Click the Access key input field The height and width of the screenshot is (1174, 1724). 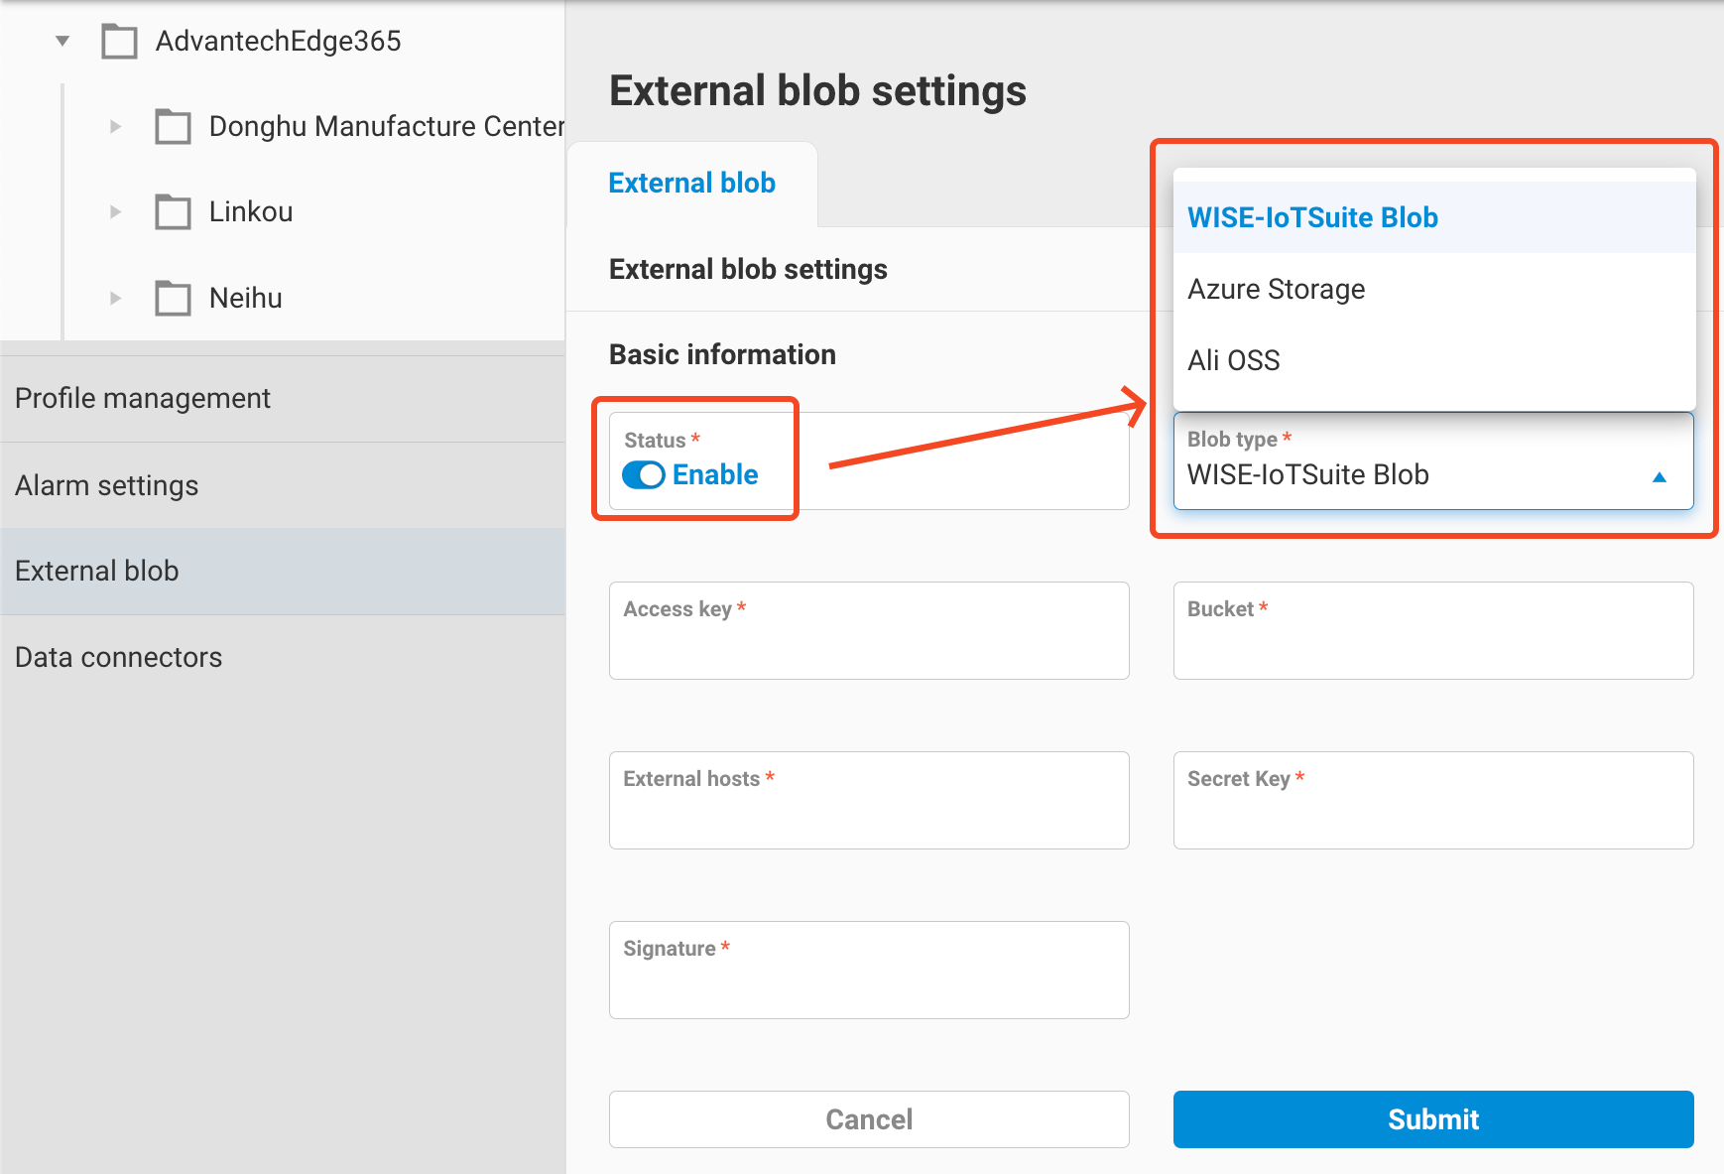[868, 631]
